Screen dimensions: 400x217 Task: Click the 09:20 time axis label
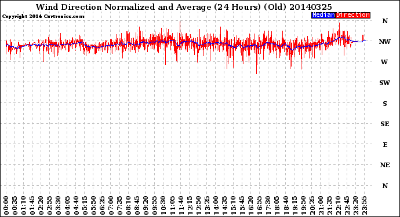tap(146, 205)
